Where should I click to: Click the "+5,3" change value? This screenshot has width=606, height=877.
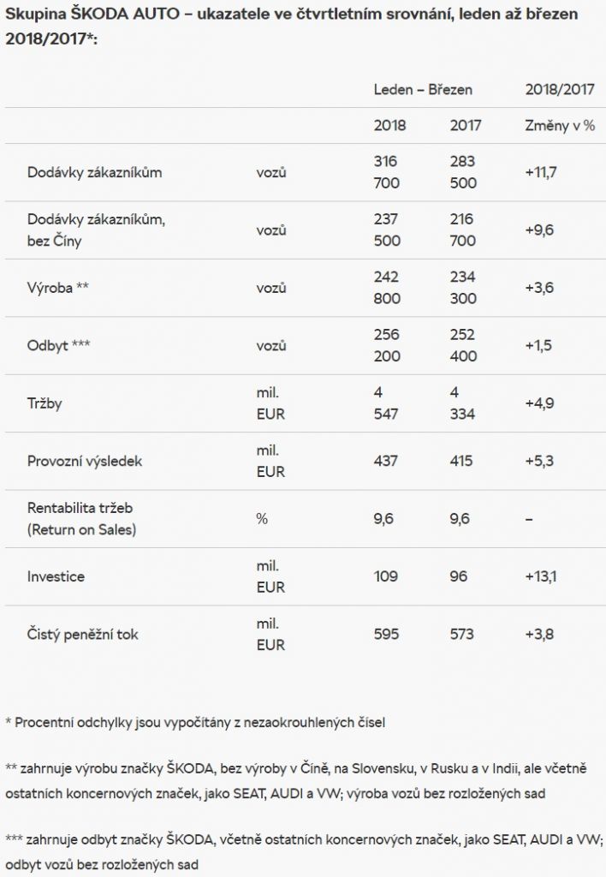click(539, 461)
